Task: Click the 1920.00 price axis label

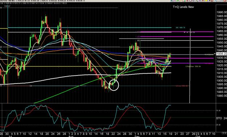Action: [x=222, y=65]
